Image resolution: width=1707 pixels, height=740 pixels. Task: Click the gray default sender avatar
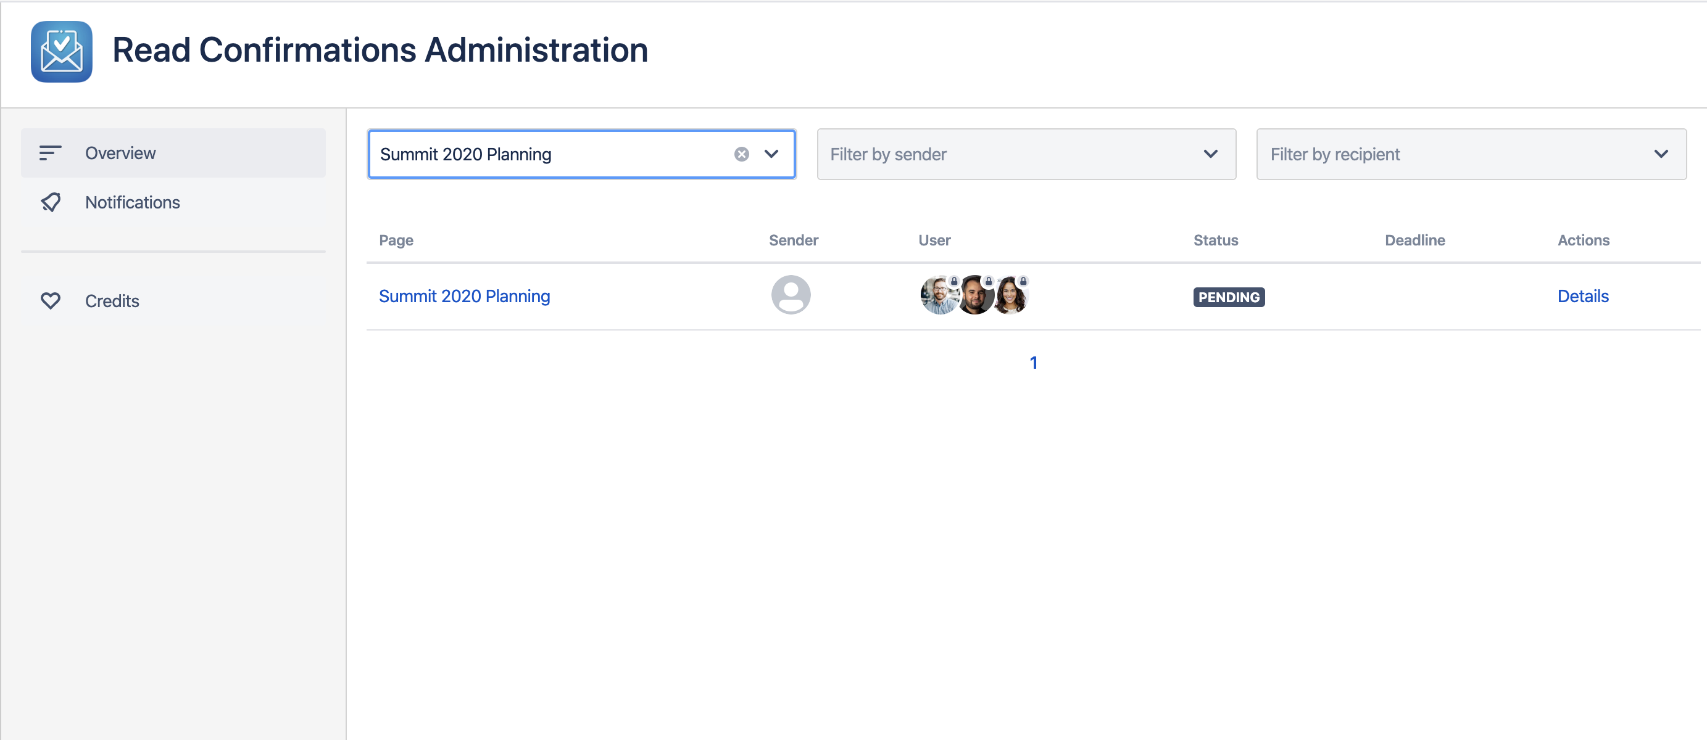(x=791, y=295)
